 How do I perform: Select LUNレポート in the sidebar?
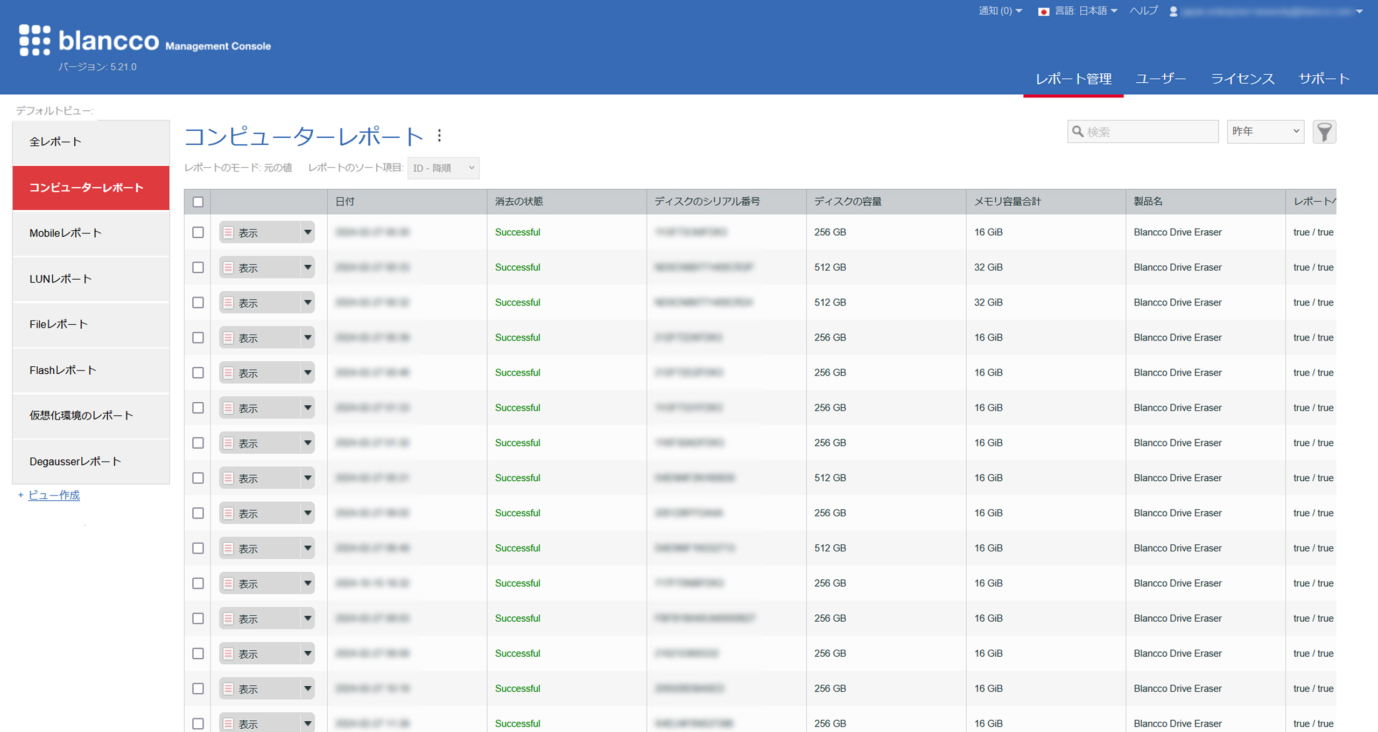coord(91,279)
